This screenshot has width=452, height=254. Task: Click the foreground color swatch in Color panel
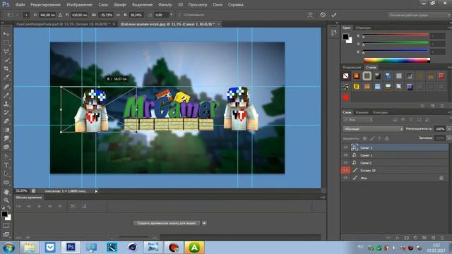[345, 37]
